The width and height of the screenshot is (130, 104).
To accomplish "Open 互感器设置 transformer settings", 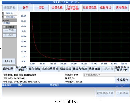I will coord(90,8).
